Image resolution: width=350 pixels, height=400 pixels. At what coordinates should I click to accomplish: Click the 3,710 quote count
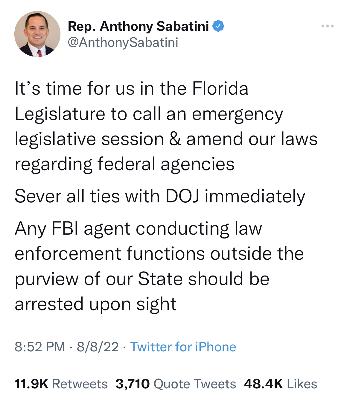tap(133, 384)
